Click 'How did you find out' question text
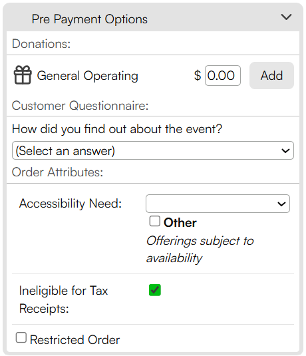 [117, 129]
